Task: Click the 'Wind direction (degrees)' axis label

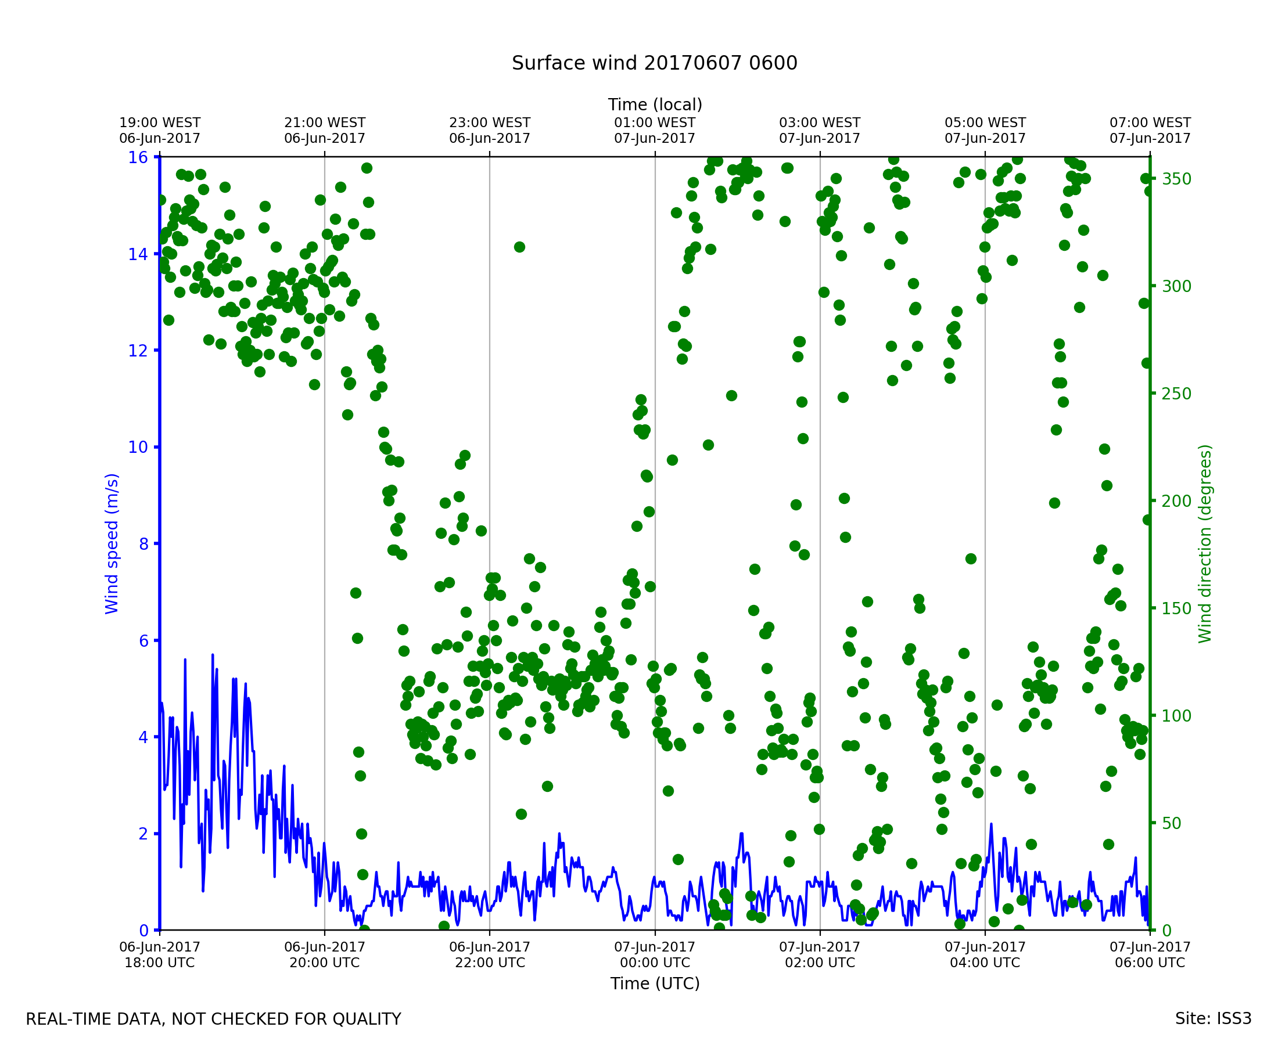Action: click(x=1205, y=543)
